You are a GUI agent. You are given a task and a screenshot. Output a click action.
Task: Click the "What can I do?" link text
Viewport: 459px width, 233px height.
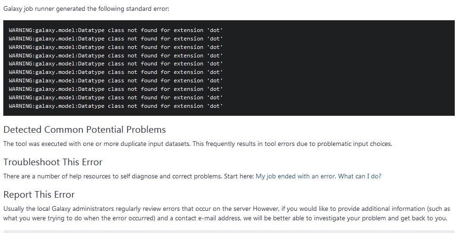click(360, 177)
